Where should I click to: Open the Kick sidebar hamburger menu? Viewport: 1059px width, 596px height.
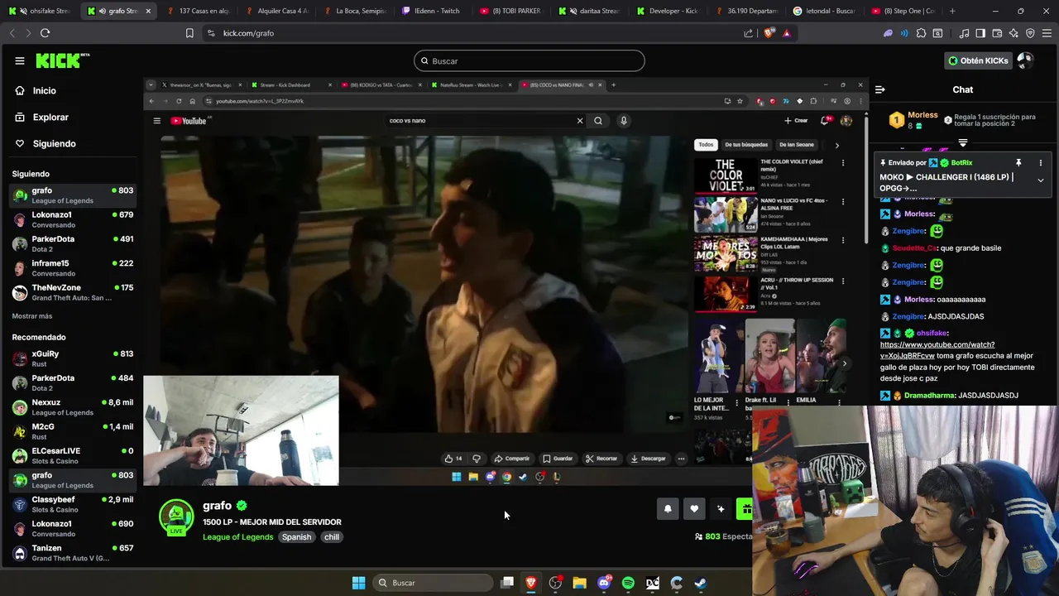point(20,60)
